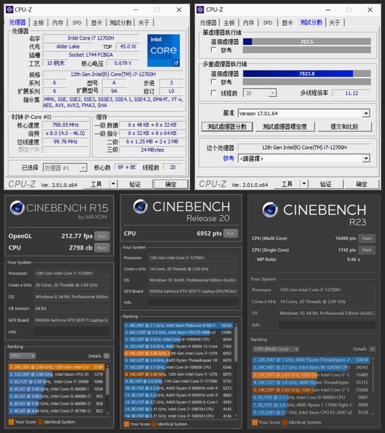This screenshot has width=385, height=433.
Task: Click the 三级 cache value 24 MBytes
Action: click(152, 150)
